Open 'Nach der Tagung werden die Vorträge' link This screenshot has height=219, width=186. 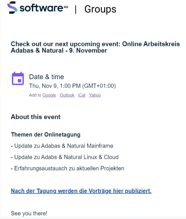81,191
